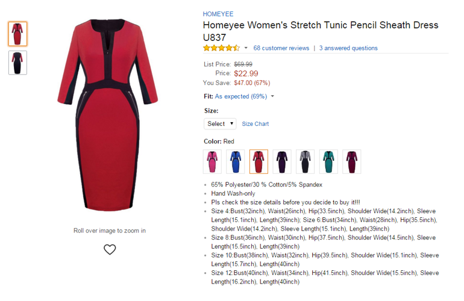Click the main red dress product image
The width and height of the screenshot is (464, 301).
tap(108, 115)
